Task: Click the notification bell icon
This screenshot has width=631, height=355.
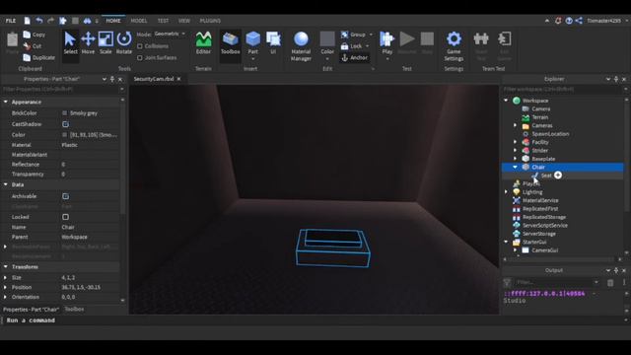Action: (558, 21)
